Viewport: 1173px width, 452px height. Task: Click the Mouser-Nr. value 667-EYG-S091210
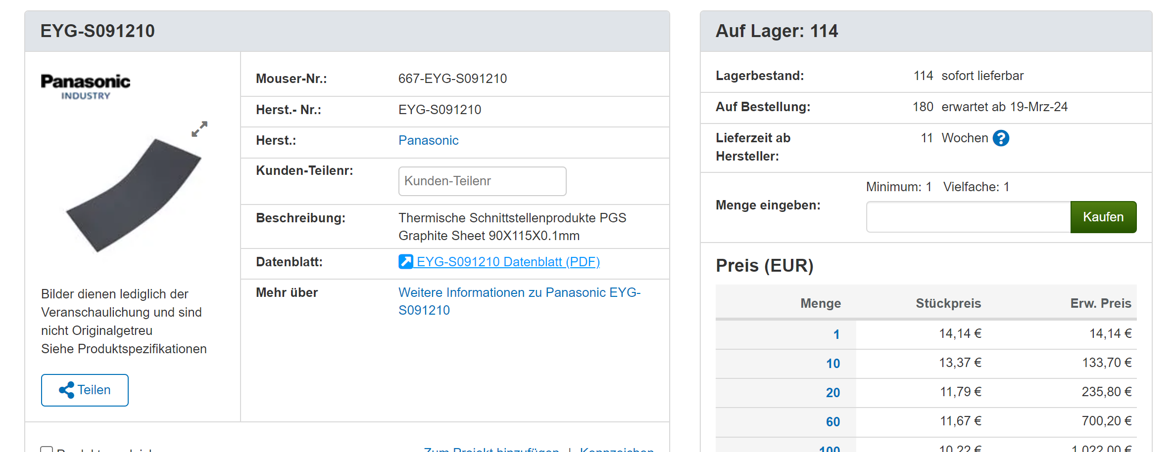click(x=452, y=79)
